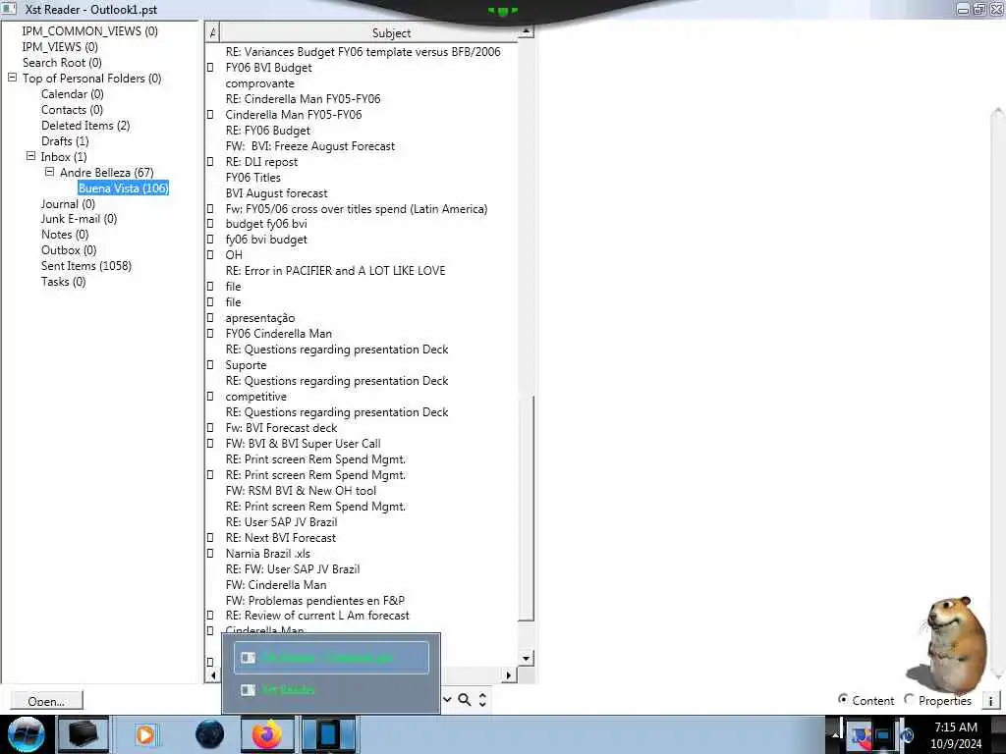Open 'RE: Review of current L Am forecast'
This screenshot has width=1006, height=754.
pyautogui.click(x=317, y=616)
